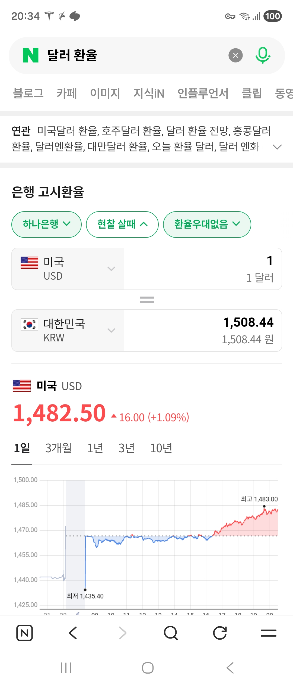Open the hamburger menu in bottom bar
The image size is (293, 685).
coord(268,633)
